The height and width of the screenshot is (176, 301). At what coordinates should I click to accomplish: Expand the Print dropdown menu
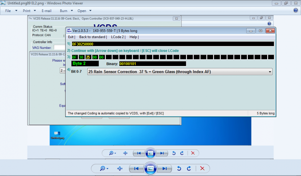[29, 11]
